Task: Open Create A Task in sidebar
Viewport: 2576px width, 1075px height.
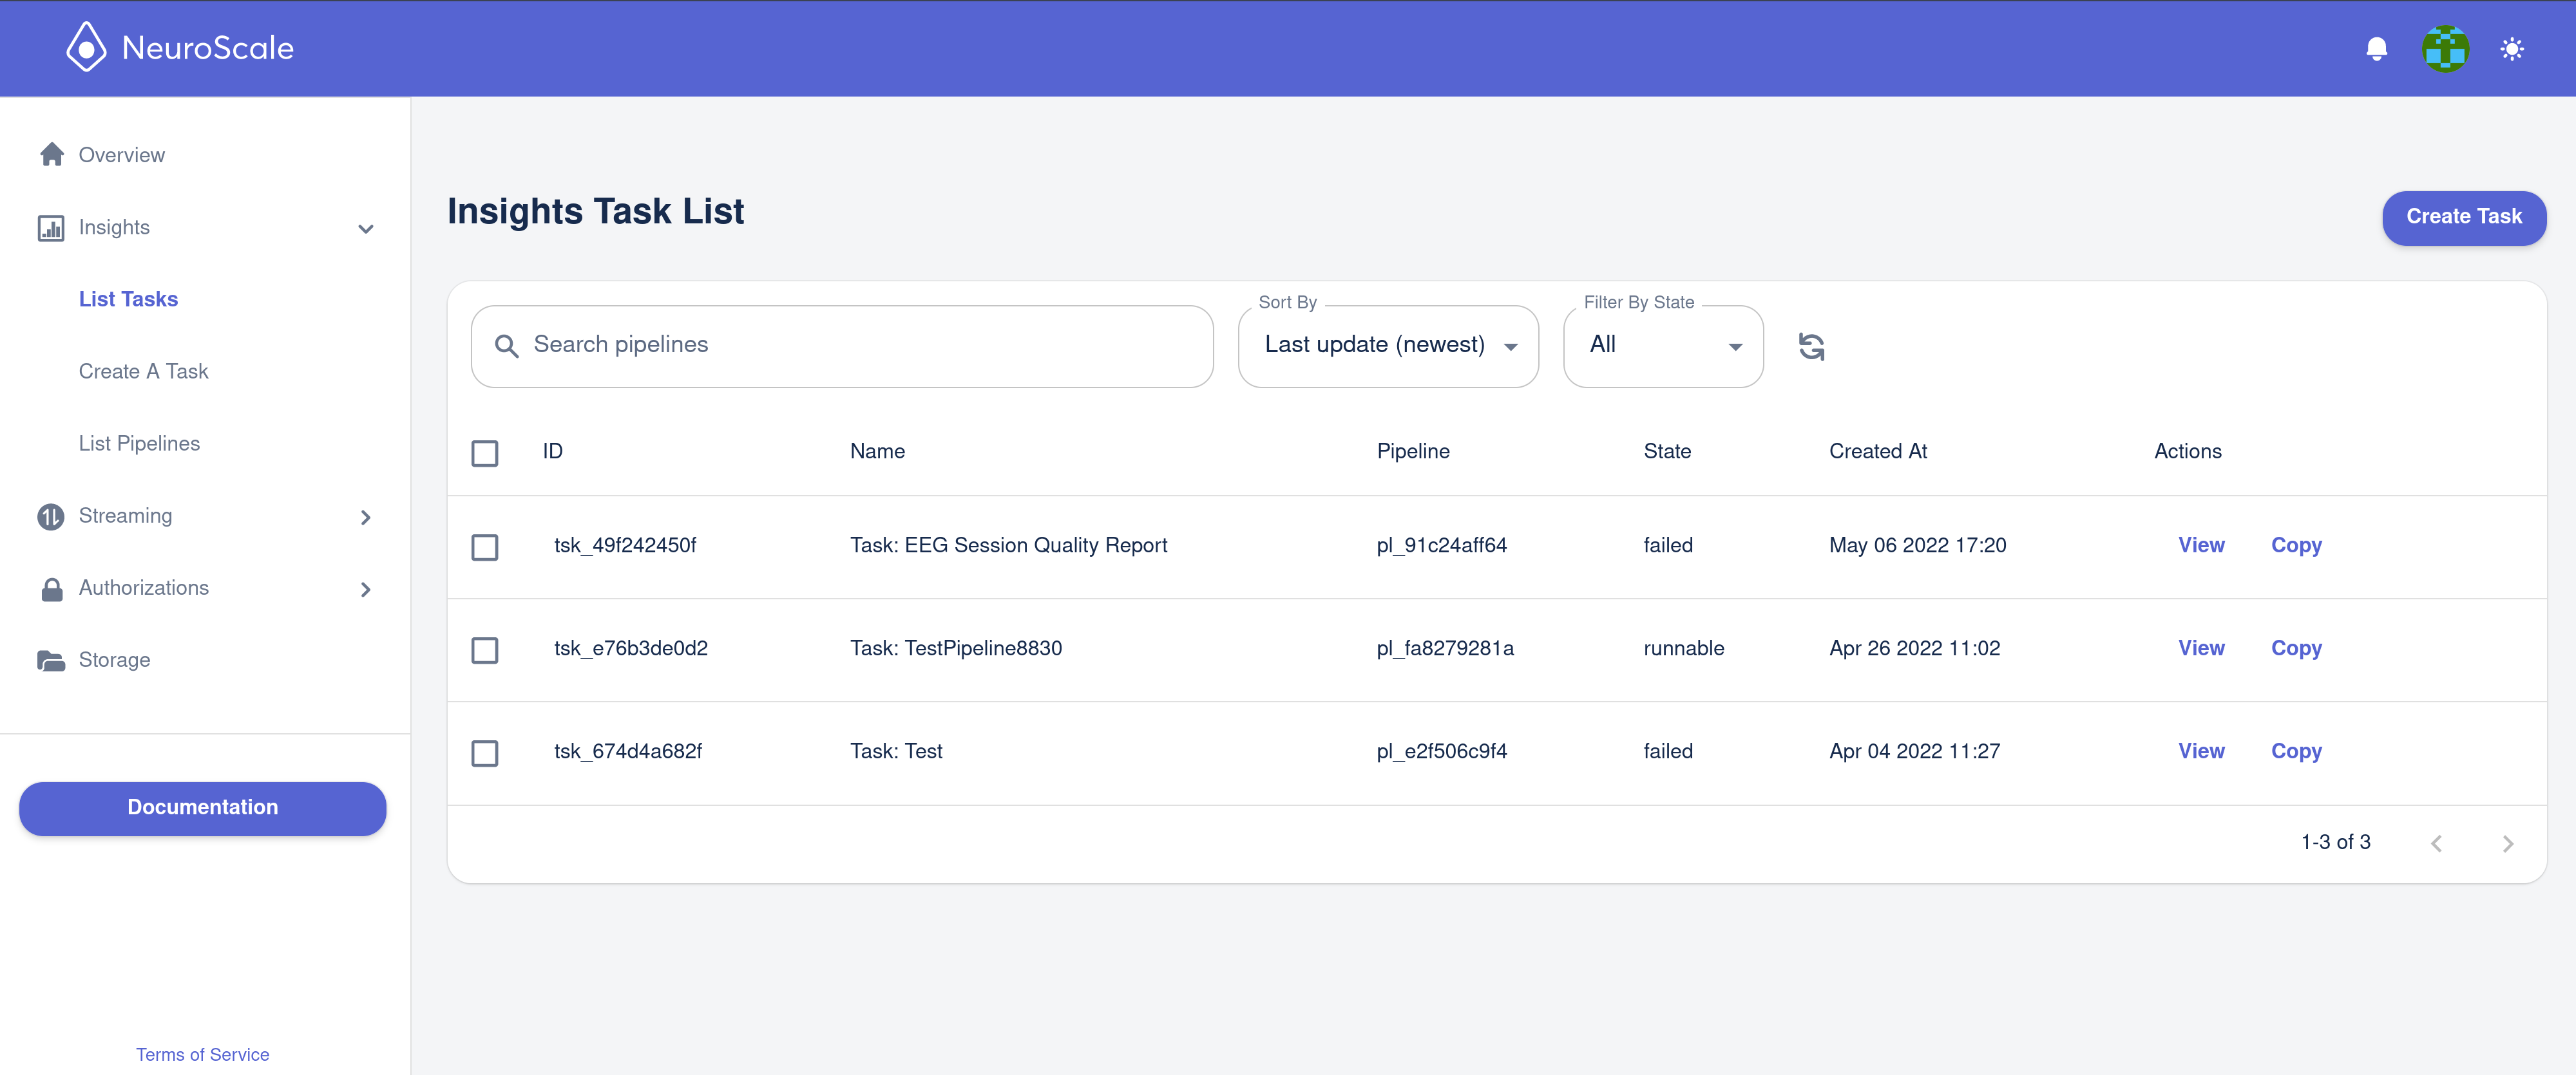Action: [144, 371]
